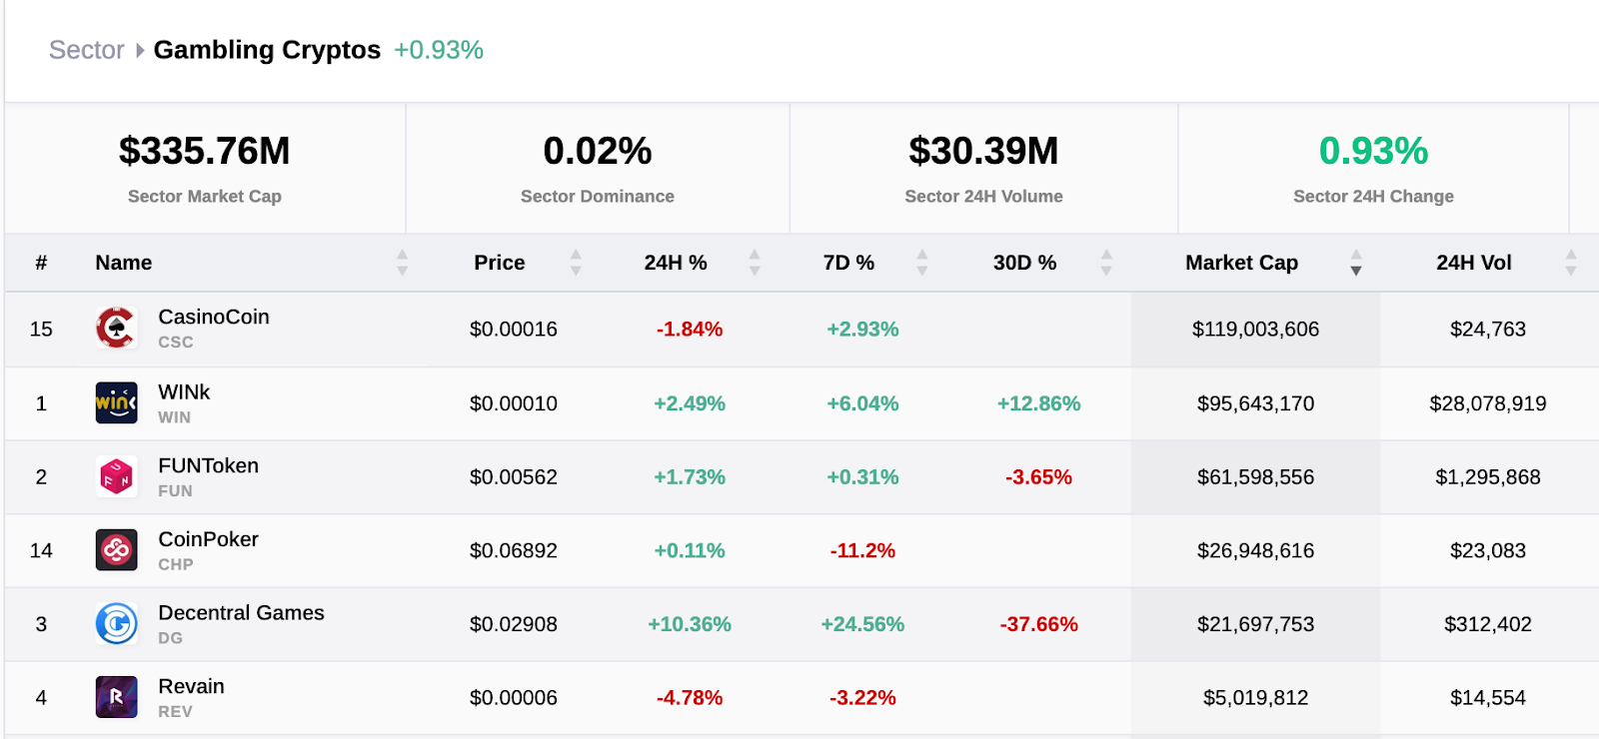This screenshot has height=739, width=1599.
Task: Select CoinPoker 7D change -11.2%
Action: (862, 550)
